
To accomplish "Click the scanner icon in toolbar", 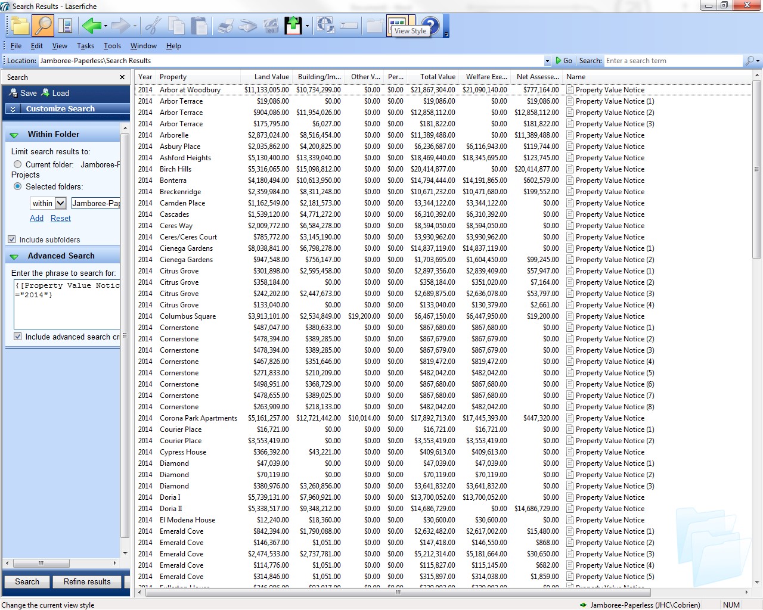I will pos(247,26).
